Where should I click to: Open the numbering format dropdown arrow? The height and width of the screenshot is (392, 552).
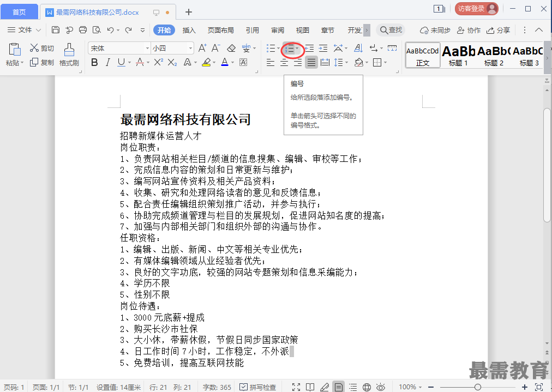tap(297, 48)
